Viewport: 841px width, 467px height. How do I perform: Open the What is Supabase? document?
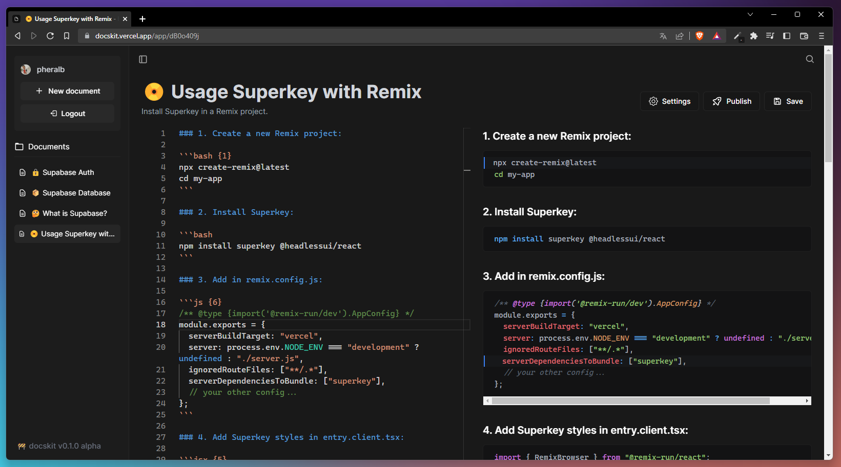click(67, 213)
